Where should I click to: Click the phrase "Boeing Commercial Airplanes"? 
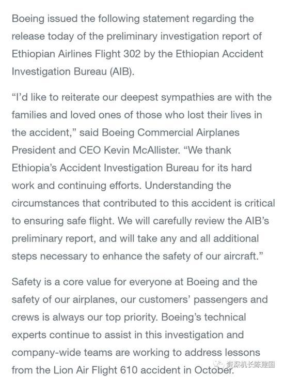(x=171, y=132)
